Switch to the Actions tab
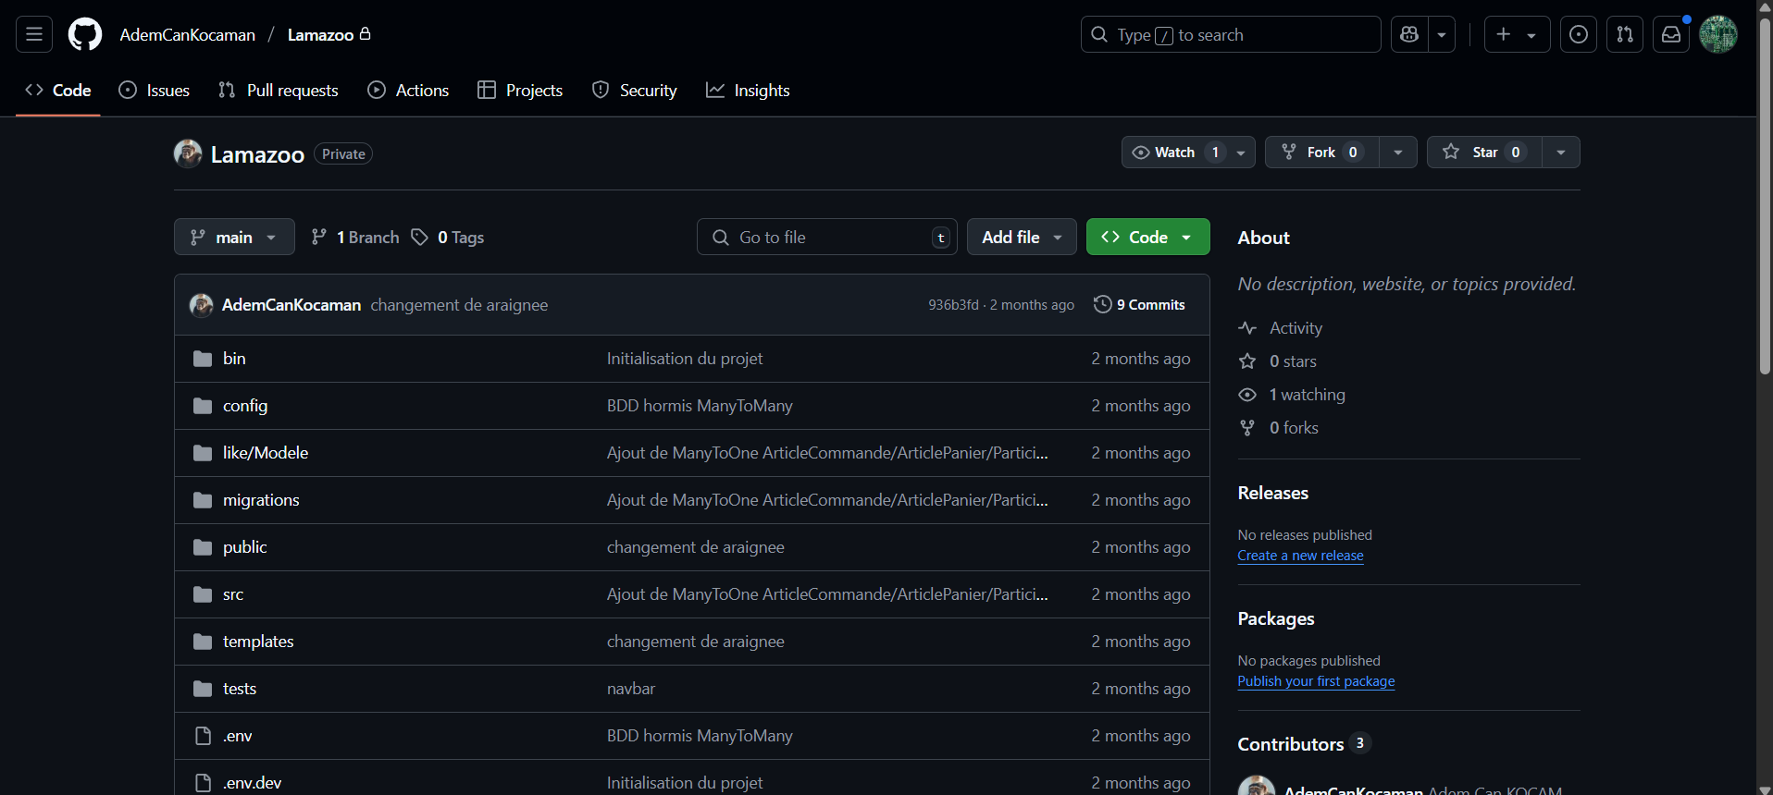Viewport: 1773px width, 795px height. pos(408,91)
